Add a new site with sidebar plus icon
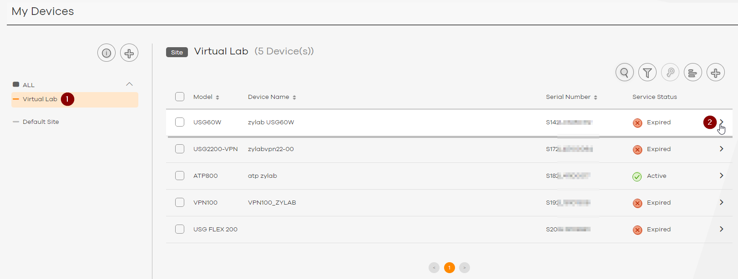This screenshot has height=279, width=738. [129, 53]
